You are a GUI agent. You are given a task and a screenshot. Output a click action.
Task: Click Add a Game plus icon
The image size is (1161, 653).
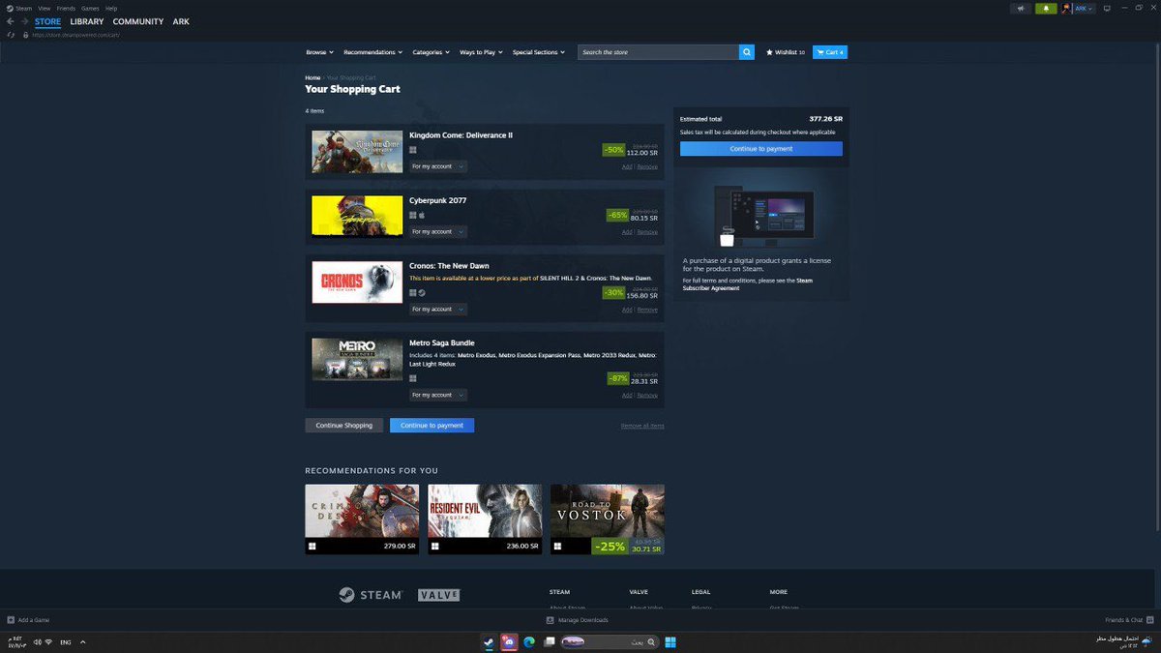[11, 620]
